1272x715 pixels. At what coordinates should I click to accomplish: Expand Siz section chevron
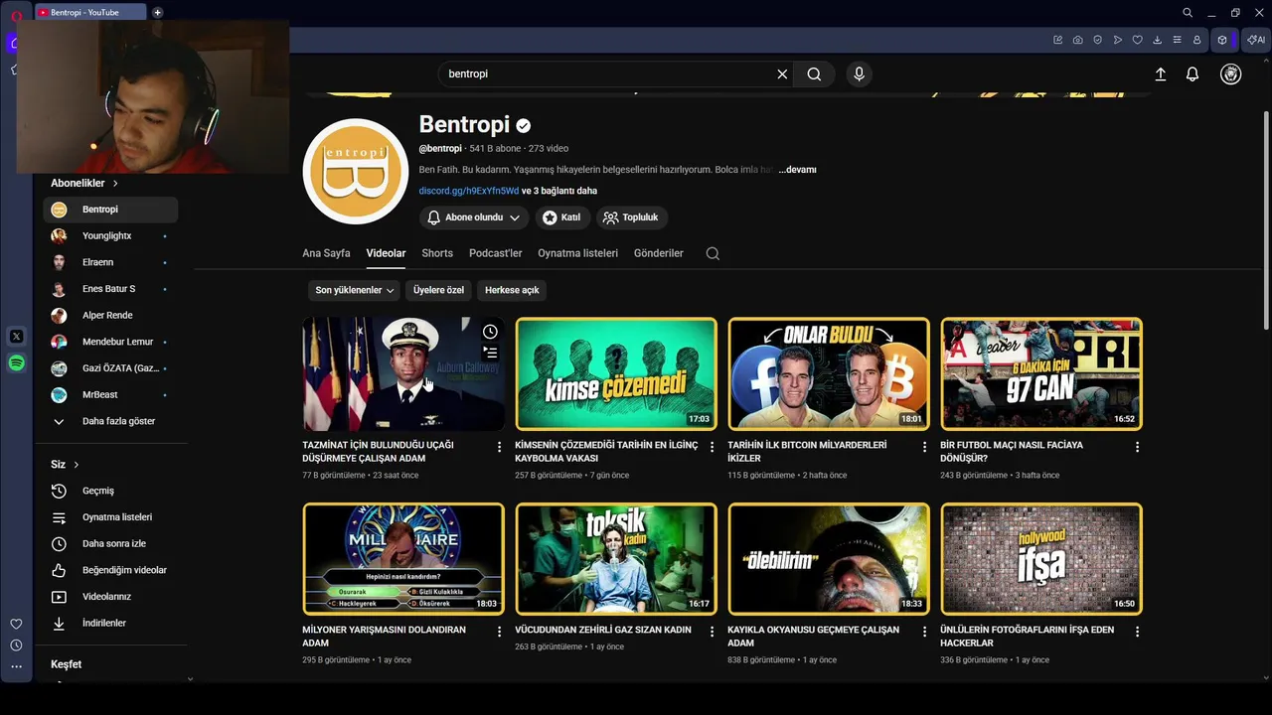click(x=76, y=465)
